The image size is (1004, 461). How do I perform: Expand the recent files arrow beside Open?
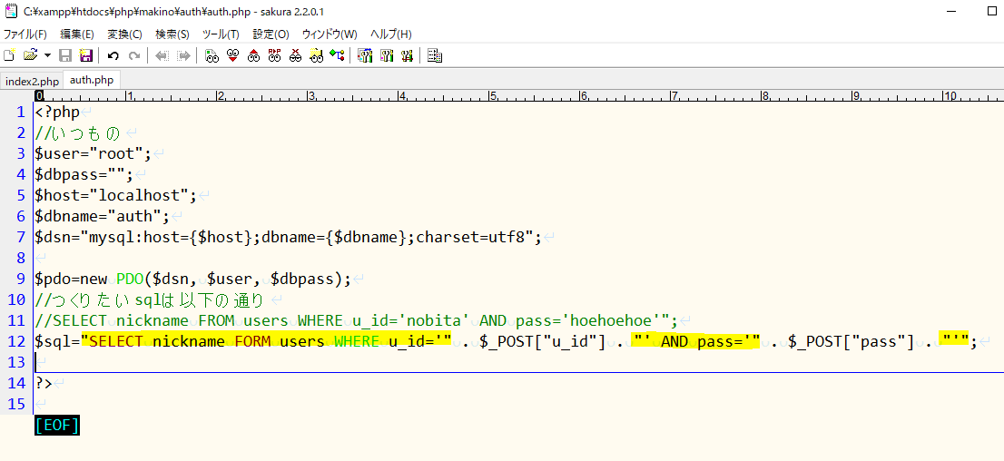tap(47, 55)
